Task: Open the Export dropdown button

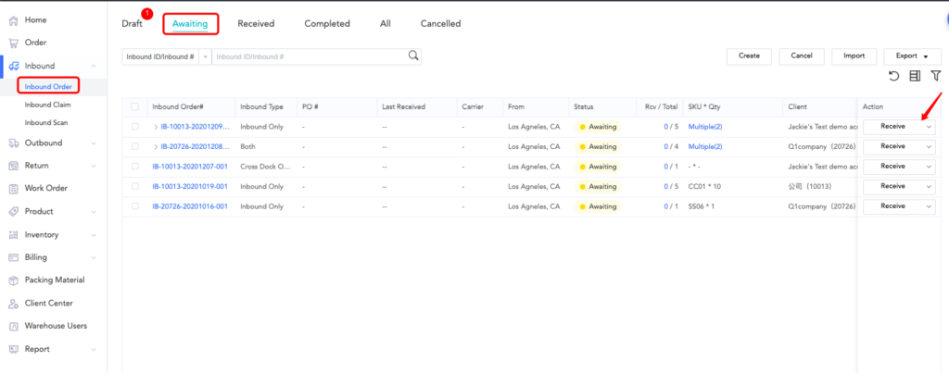Action: (913, 56)
